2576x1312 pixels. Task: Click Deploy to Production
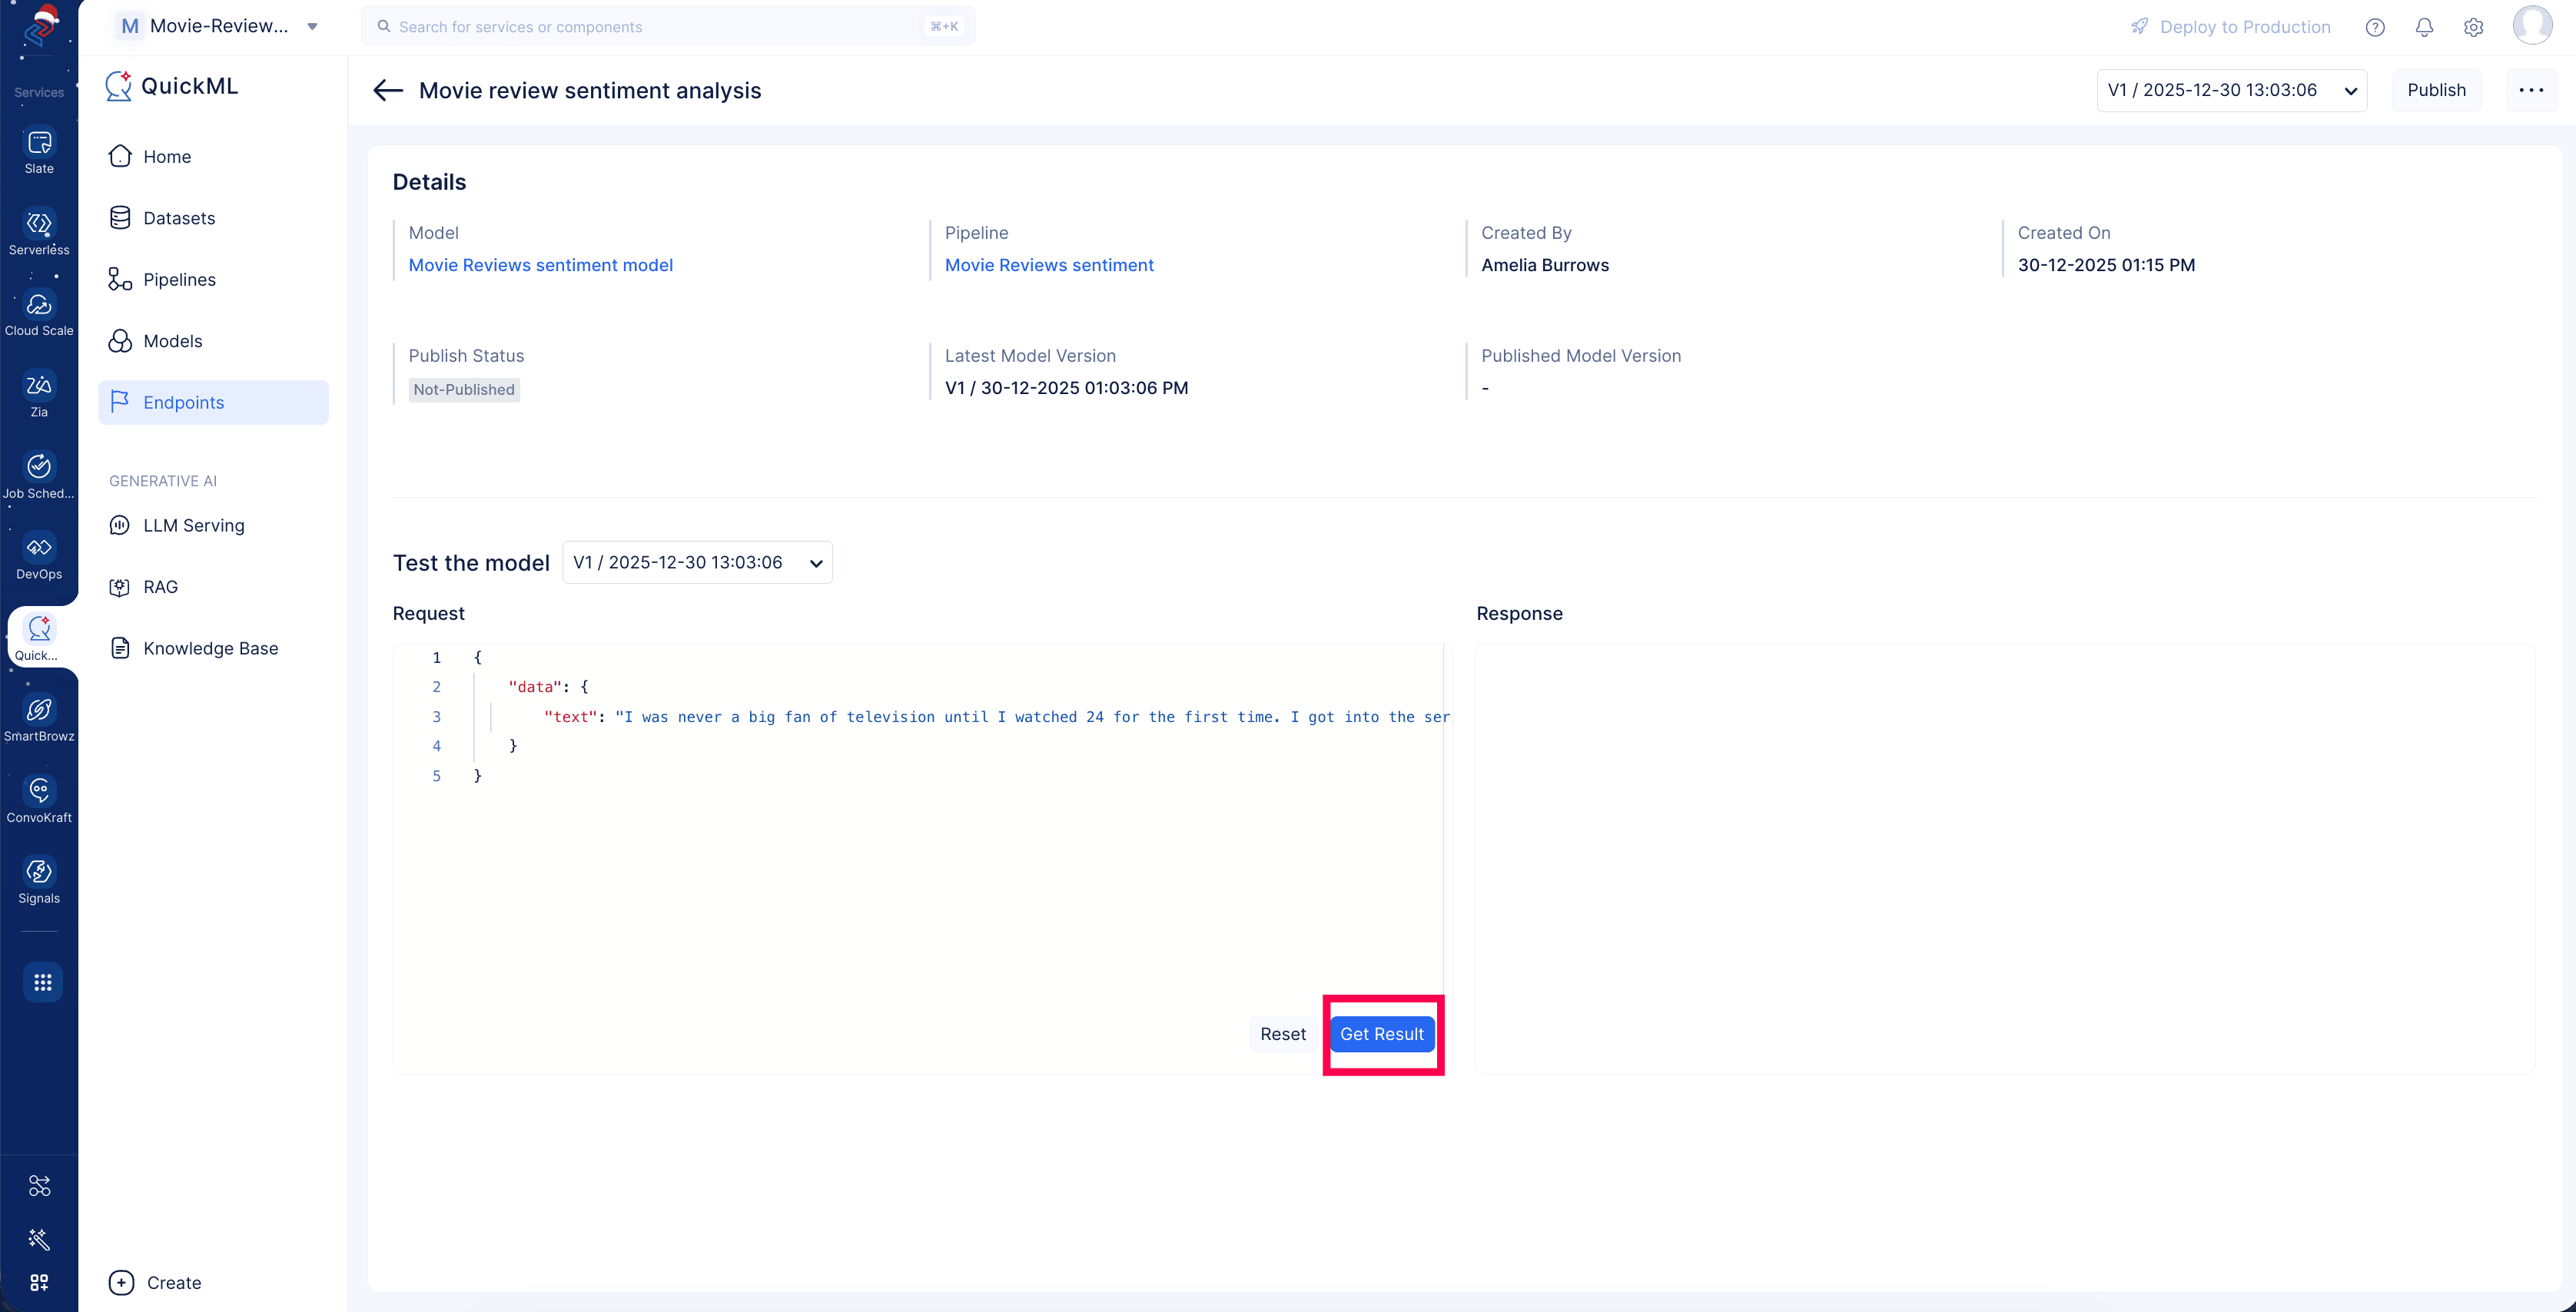pyautogui.click(x=2231, y=27)
